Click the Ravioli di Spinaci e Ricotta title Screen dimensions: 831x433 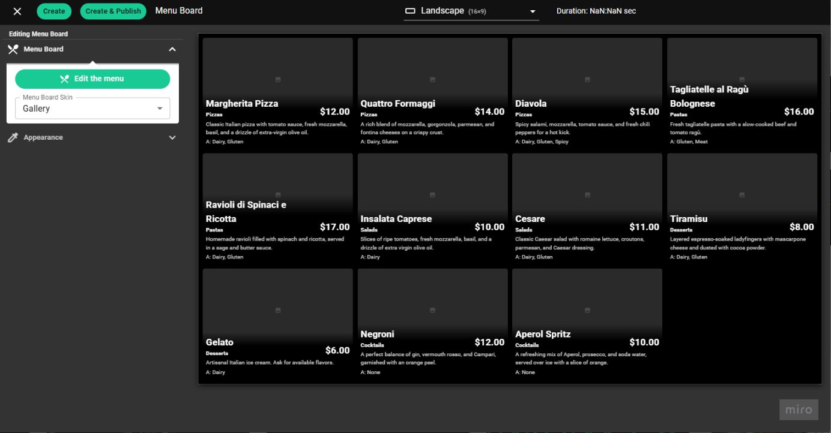click(246, 212)
